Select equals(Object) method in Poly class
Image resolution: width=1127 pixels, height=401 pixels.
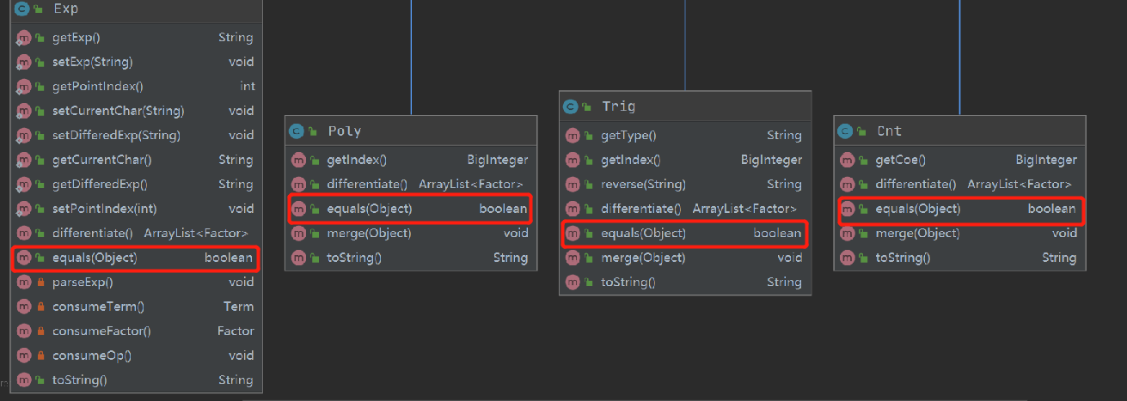[x=369, y=209]
